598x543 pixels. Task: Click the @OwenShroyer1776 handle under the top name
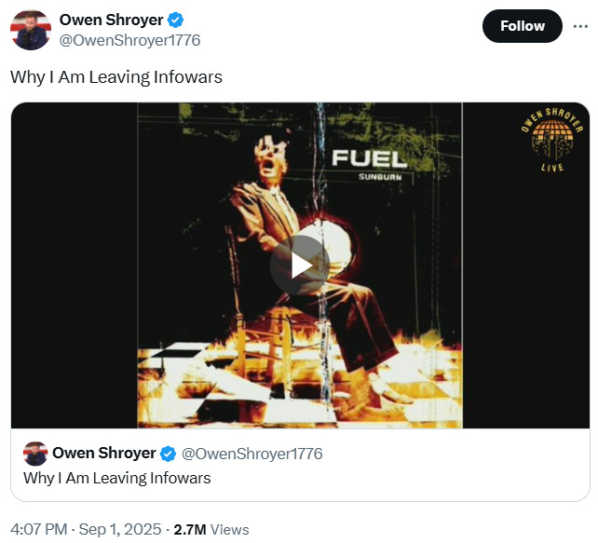129,40
